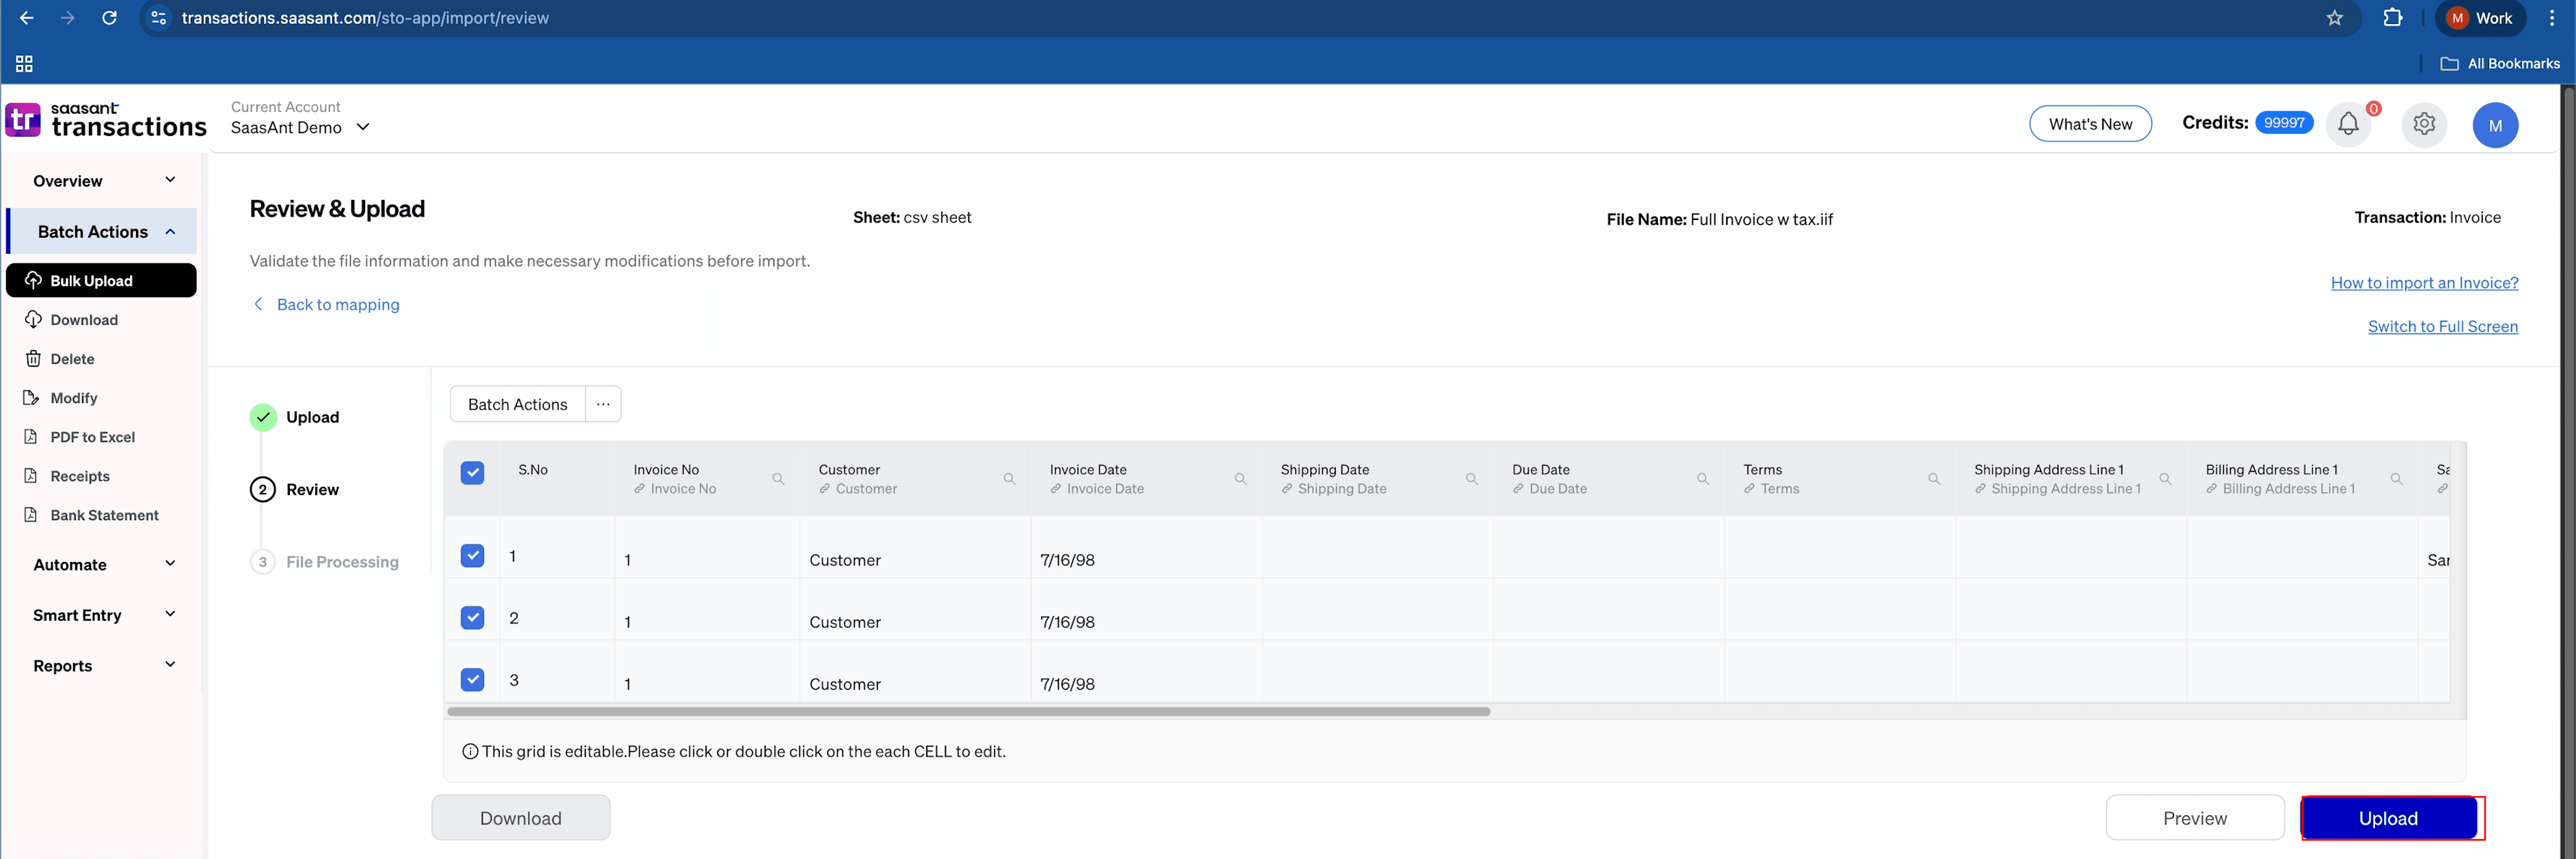Click the search icon in Shipping Date column
Screen dimensions: 2576x859
[1471, 479]
